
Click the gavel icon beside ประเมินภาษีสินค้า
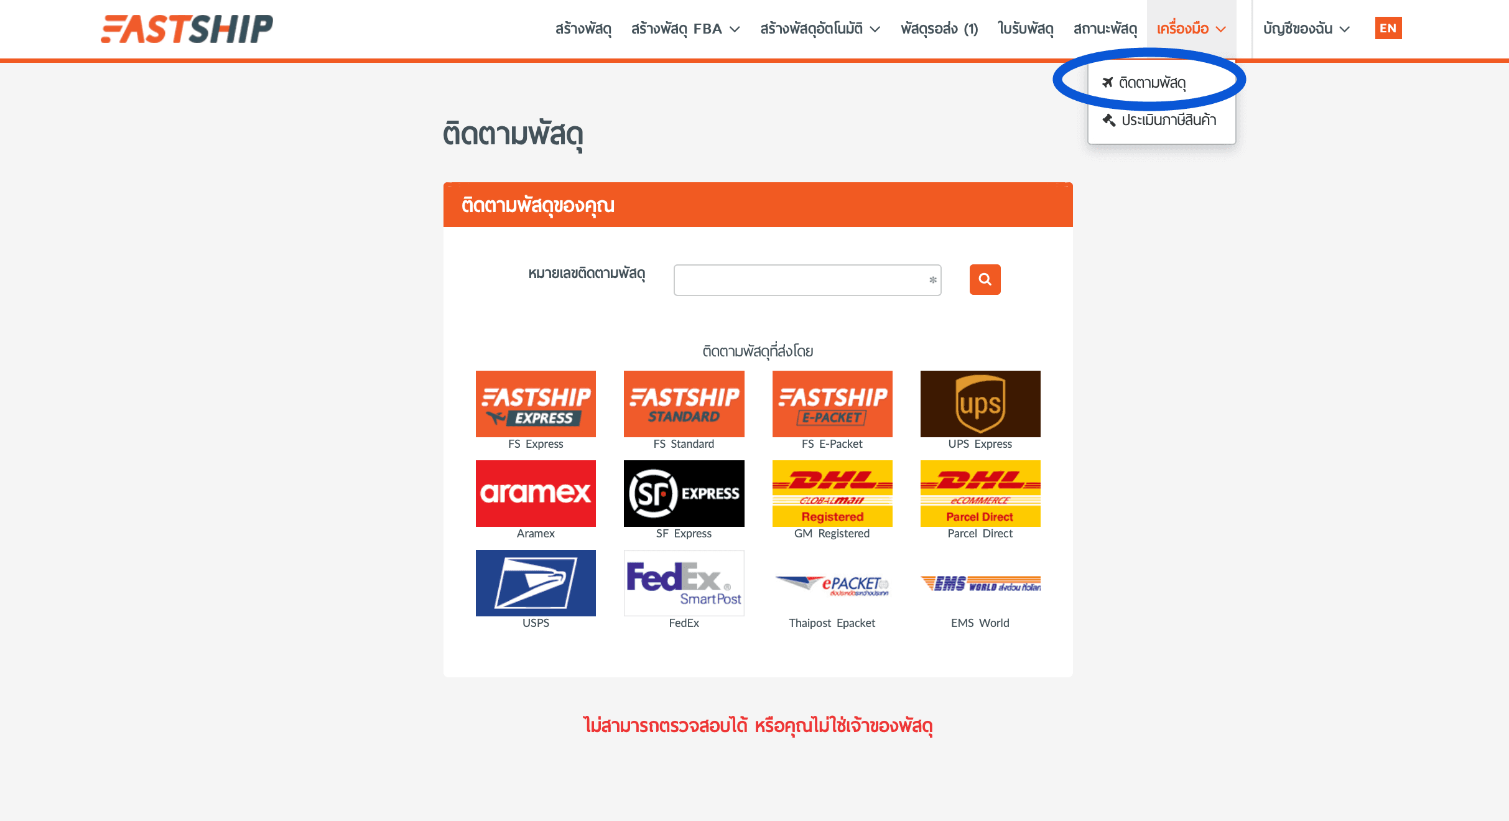click(1109, 120)
